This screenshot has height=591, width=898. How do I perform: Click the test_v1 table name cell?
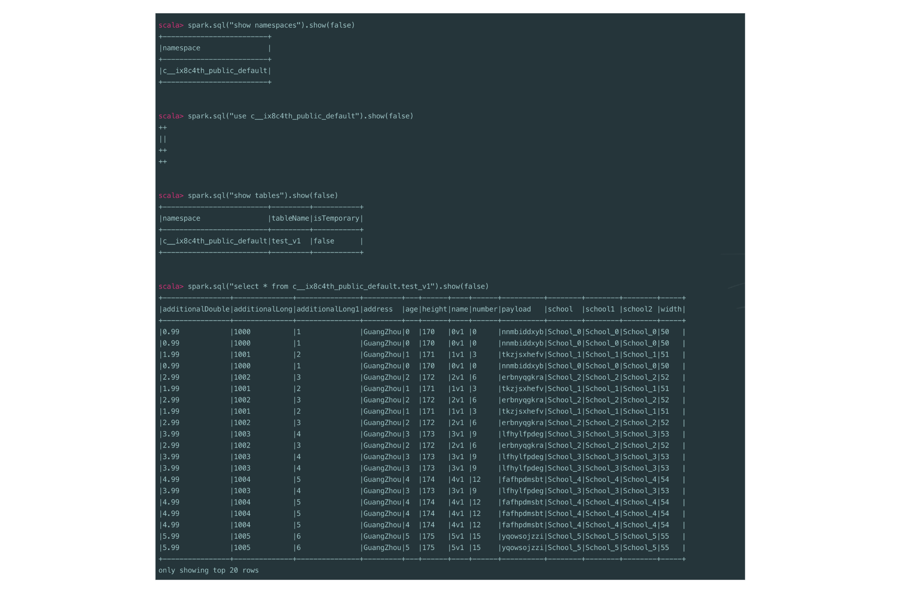tap(286, 241)
